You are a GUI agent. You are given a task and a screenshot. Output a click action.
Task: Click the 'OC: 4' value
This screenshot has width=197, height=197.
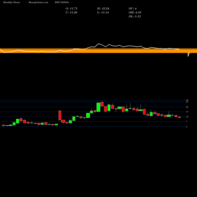pyautogui.click(x=132, y=9)
